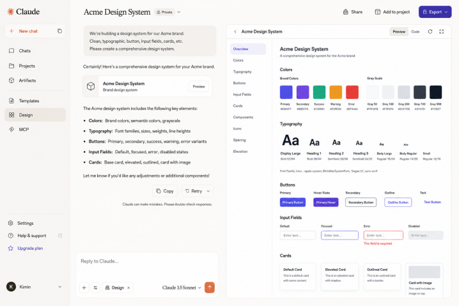Click the orange send arrow button
The image size is (459, 306).
210,287
